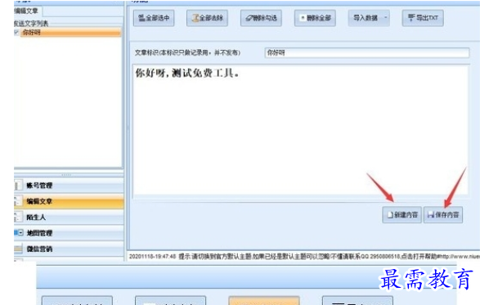Click inside the article content text area

click(x=301, y=129)
